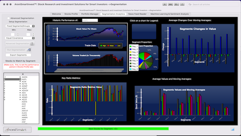The height and width of the screenshot is (136, 241).
Task: Select AEHR in the stock list
Action: click(24, 95)
